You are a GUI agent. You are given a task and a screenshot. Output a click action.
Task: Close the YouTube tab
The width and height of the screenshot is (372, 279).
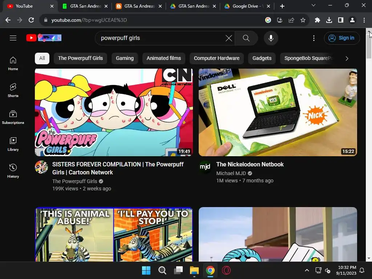tap(52, 7)
